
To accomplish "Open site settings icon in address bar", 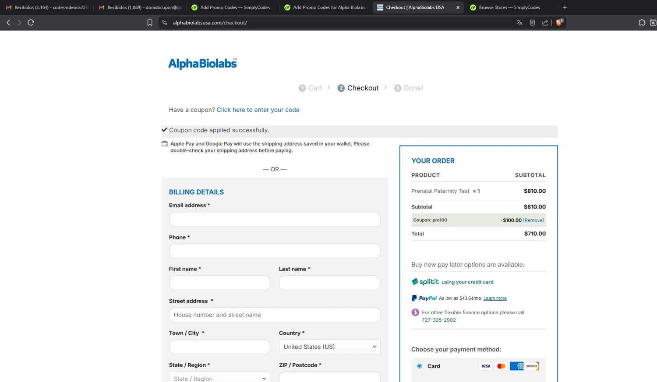I will coord(165,23).
